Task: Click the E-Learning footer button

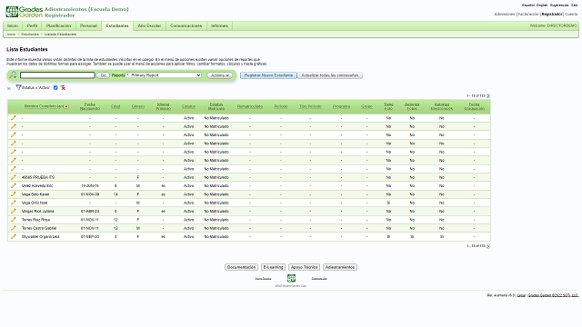Action: pyautogui.click(x=273, y=267)
